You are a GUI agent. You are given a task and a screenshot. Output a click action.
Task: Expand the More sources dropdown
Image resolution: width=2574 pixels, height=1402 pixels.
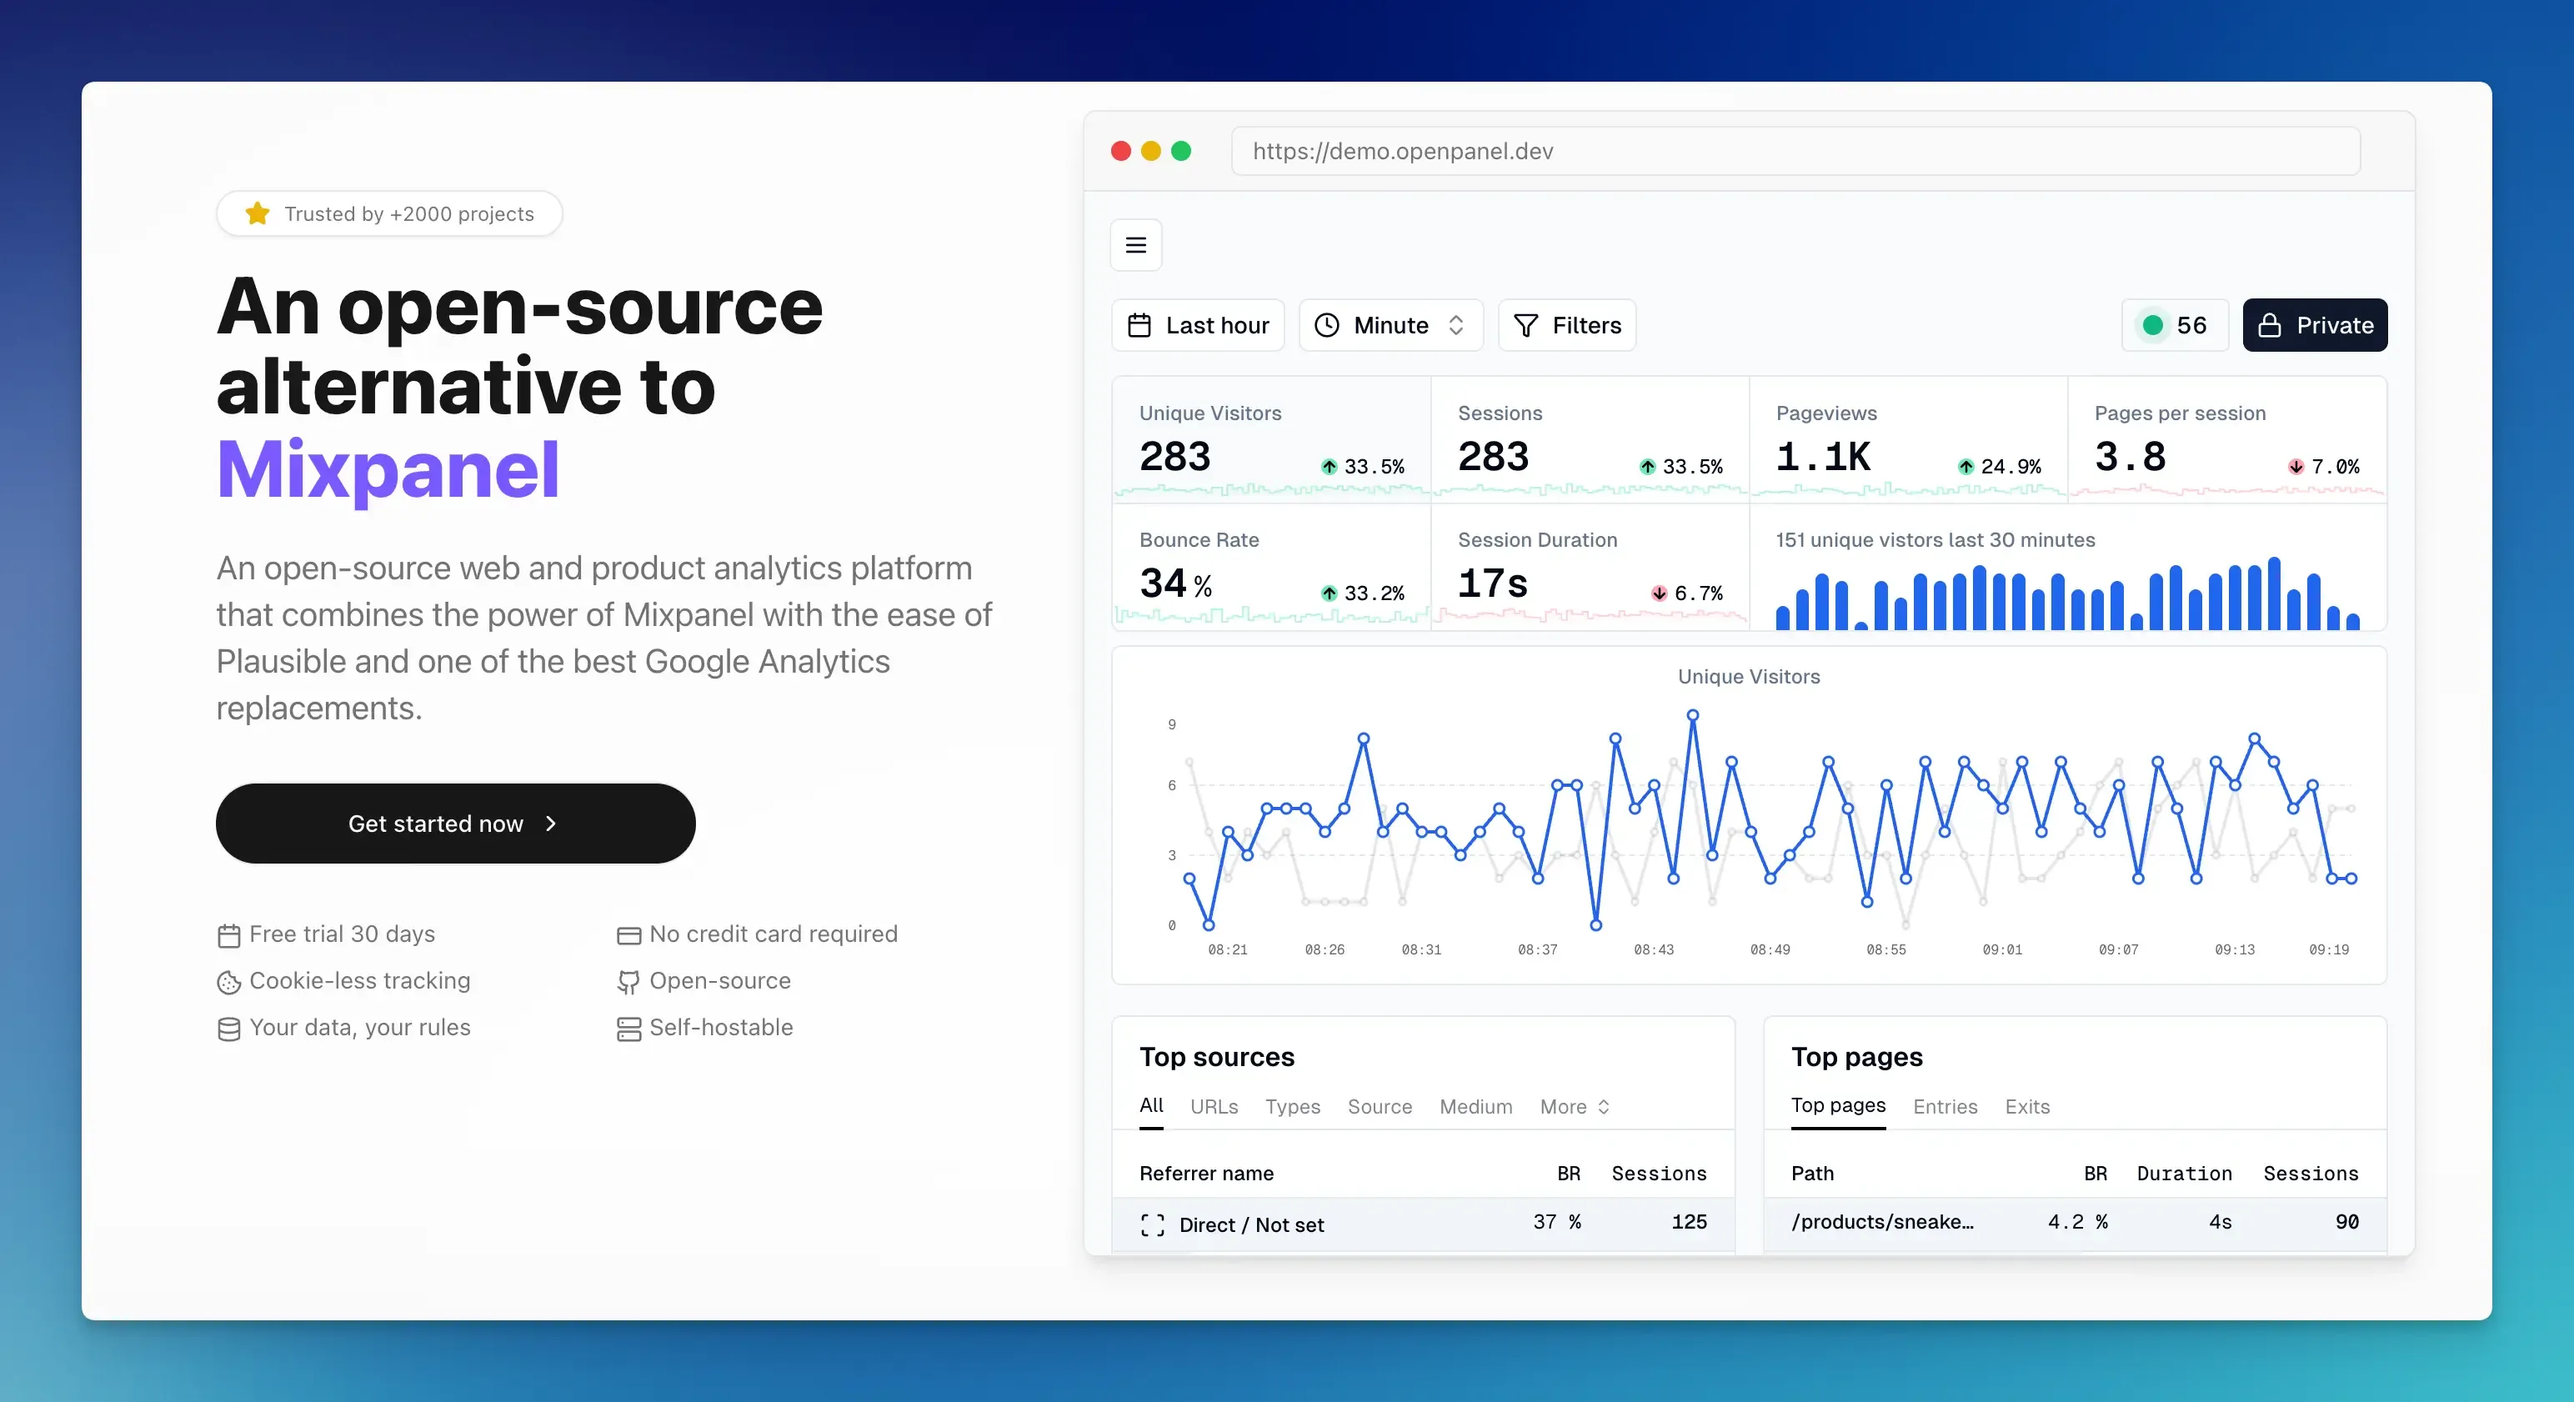(1574, 1107)
